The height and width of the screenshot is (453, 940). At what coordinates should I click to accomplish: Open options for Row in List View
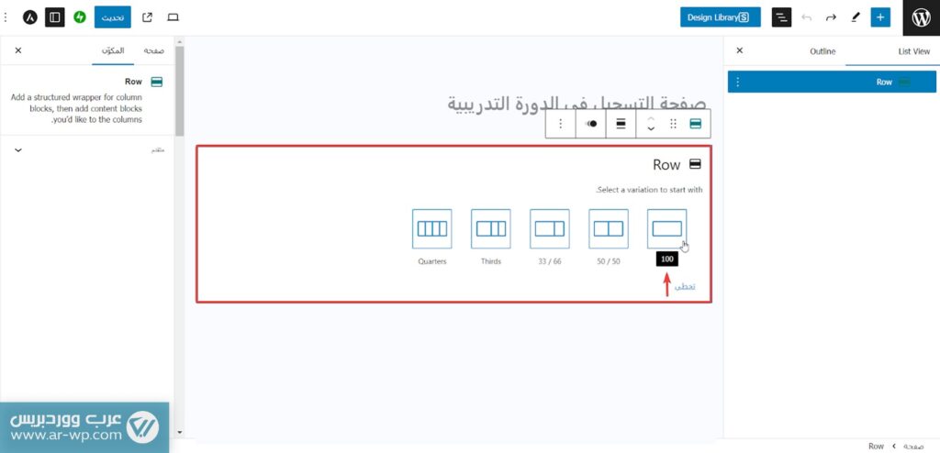(738, 83)
